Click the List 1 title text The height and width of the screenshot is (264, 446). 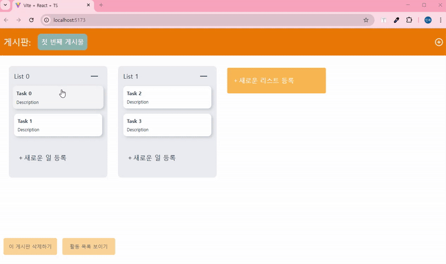coord(130,76)
